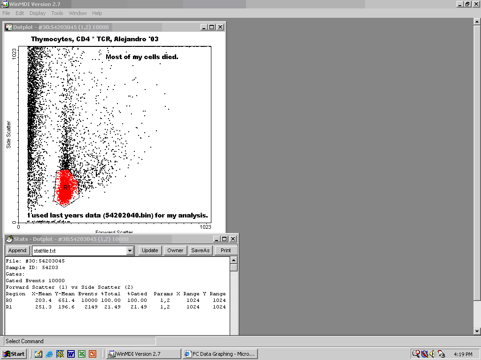481x360 pixels.
Task: Click the Dotplot window title icon
Action: tap(8, 27)
